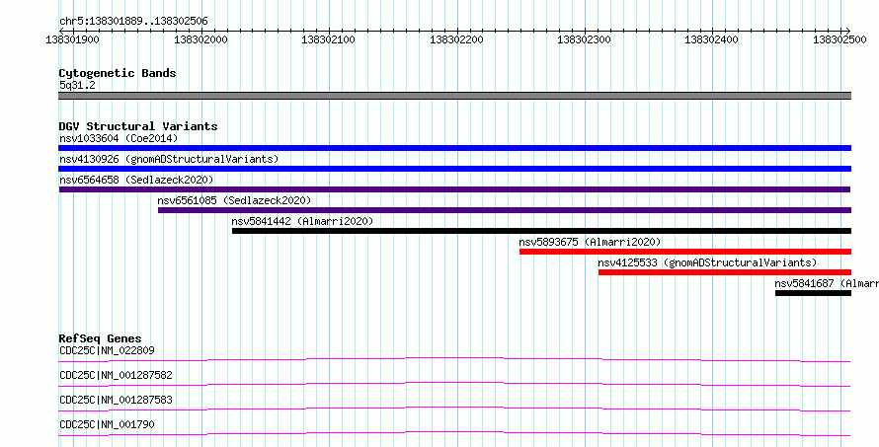
Task: Open variant nsv4125533 (gnomADStructuralVariants) label
Action: [x=707, y=262]
